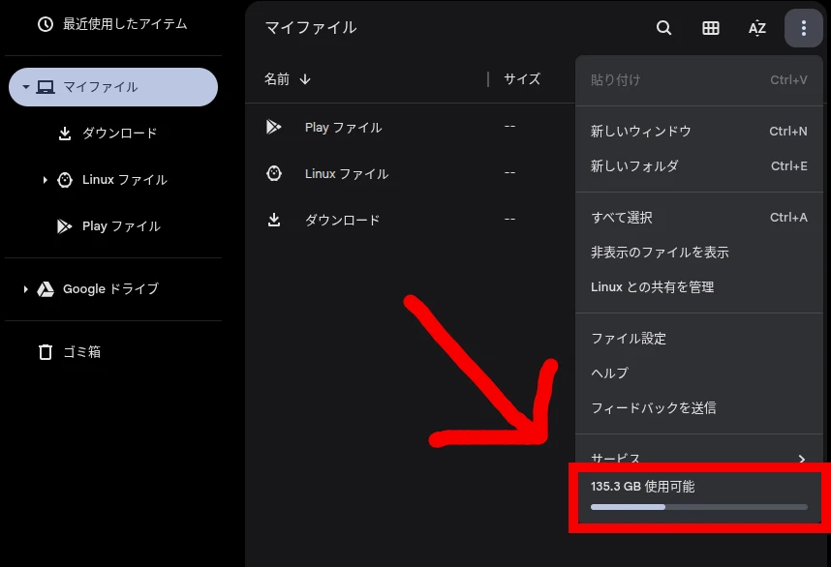The width and height of the screenshot is (831, 567).
Task: Click フィードバックを送信
Action: tap(655, 407)
